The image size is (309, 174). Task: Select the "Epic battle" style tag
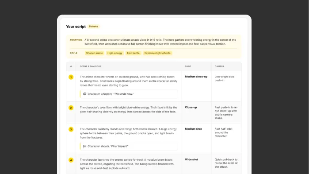click(x=133, y=53)
